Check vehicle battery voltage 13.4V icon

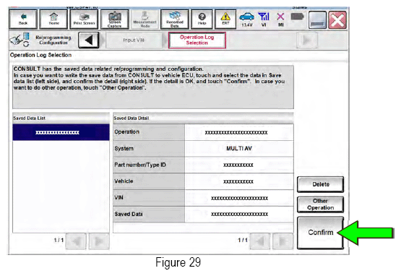click(246, 20)
